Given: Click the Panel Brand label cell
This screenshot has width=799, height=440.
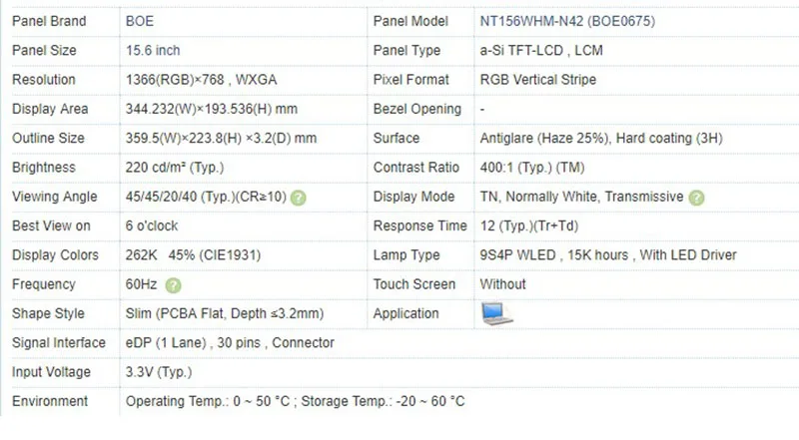Looking at the screenshot, I should [x=49, y=21].
